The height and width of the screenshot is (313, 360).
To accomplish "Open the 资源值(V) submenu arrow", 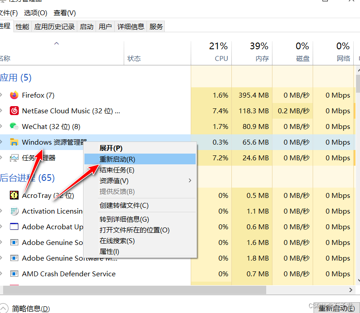I will coord(190,180).
